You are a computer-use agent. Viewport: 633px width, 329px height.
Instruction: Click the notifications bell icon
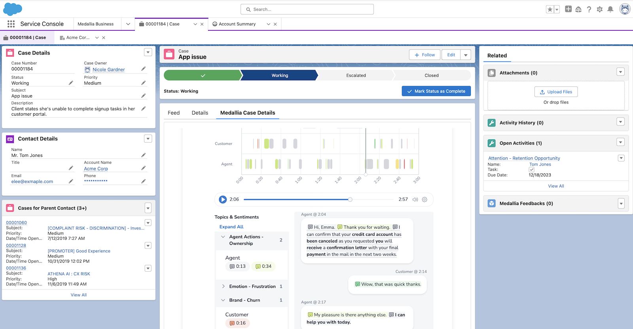[x=610, y=9]
